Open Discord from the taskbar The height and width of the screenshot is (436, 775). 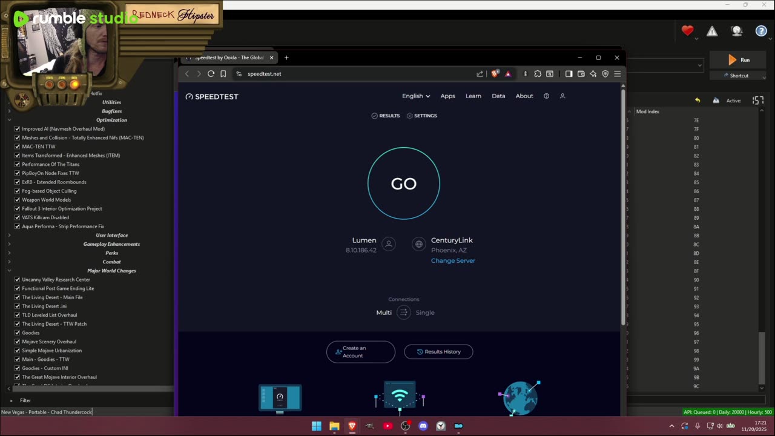click(423, 426)
